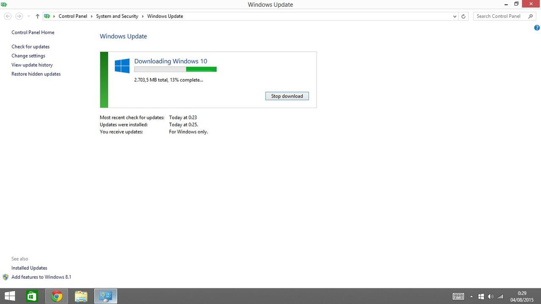The width and height of the screenshot is (541, 304).
Task: Open Change settings link
Action: coord(28,56)
